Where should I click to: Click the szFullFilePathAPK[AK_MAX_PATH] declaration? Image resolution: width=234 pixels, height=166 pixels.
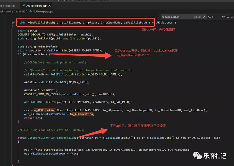click(64, 82)
